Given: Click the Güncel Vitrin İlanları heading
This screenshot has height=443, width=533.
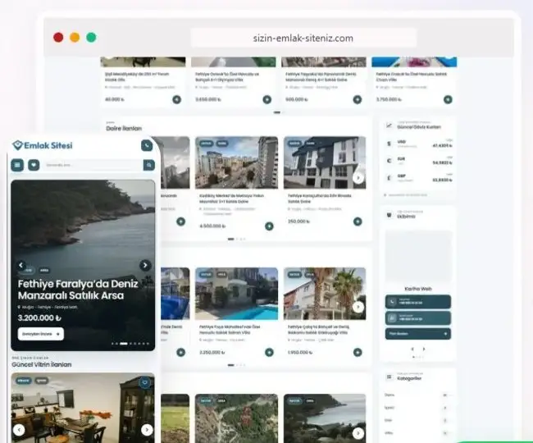Looking at the screenshot, I should [42, 364].
